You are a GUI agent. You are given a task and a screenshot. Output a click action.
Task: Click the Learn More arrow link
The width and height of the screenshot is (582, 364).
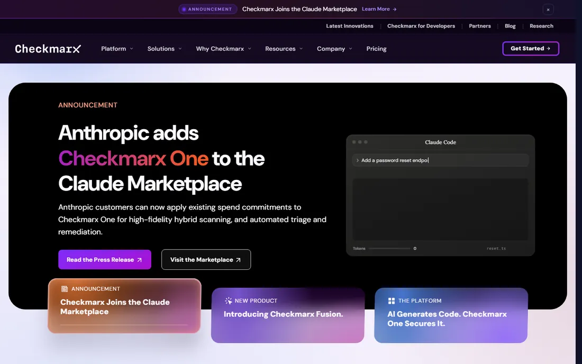(379, 9)
